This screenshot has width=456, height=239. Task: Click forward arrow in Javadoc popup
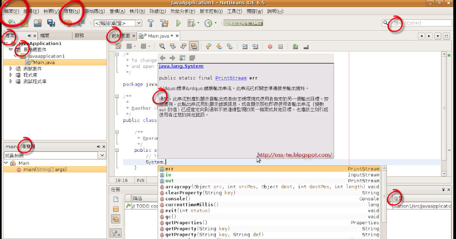[172, 58]
